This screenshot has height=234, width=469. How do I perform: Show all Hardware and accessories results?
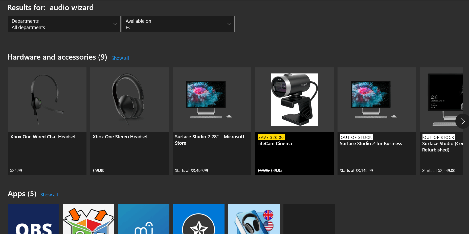(x=120, y=58)
